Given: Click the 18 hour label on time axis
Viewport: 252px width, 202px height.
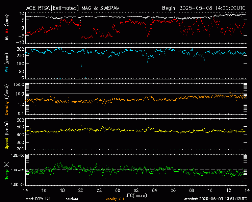Looking at the screenshot, I should click(62, 190).
